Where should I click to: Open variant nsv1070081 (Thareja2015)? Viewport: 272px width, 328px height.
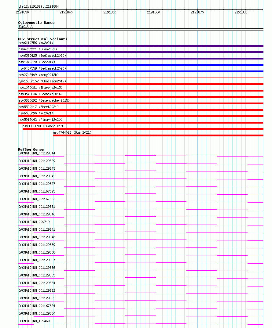click(40, 88)
